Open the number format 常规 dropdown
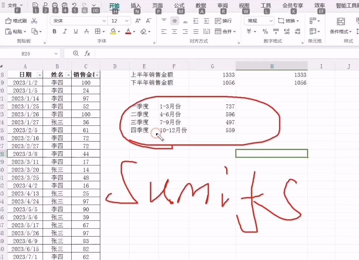This screenshot has width=359, height=260. [x=259, y=21]
